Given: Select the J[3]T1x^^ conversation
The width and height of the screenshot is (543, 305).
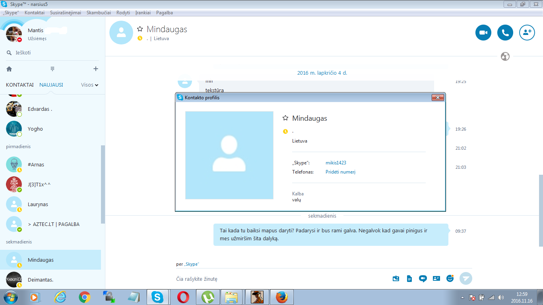Looking at the screenshot, I should pos(50,184).
